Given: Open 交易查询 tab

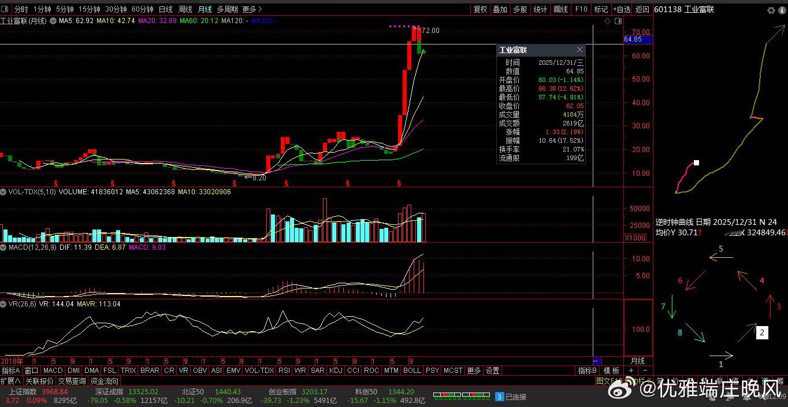Looking at the screenshot, I should (x=72, y=381).
